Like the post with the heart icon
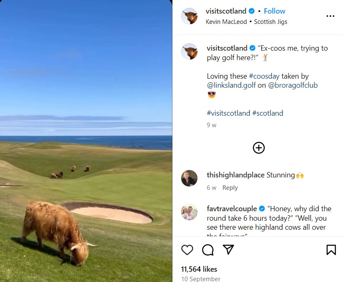The width and height of the screenshot is (344, 282). pos(187,250)
